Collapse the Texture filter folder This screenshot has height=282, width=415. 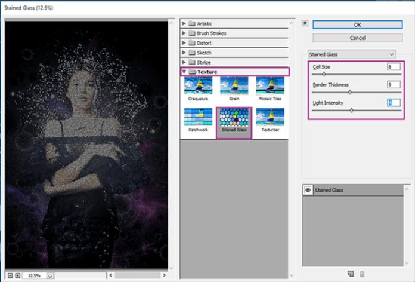point(184,72)
